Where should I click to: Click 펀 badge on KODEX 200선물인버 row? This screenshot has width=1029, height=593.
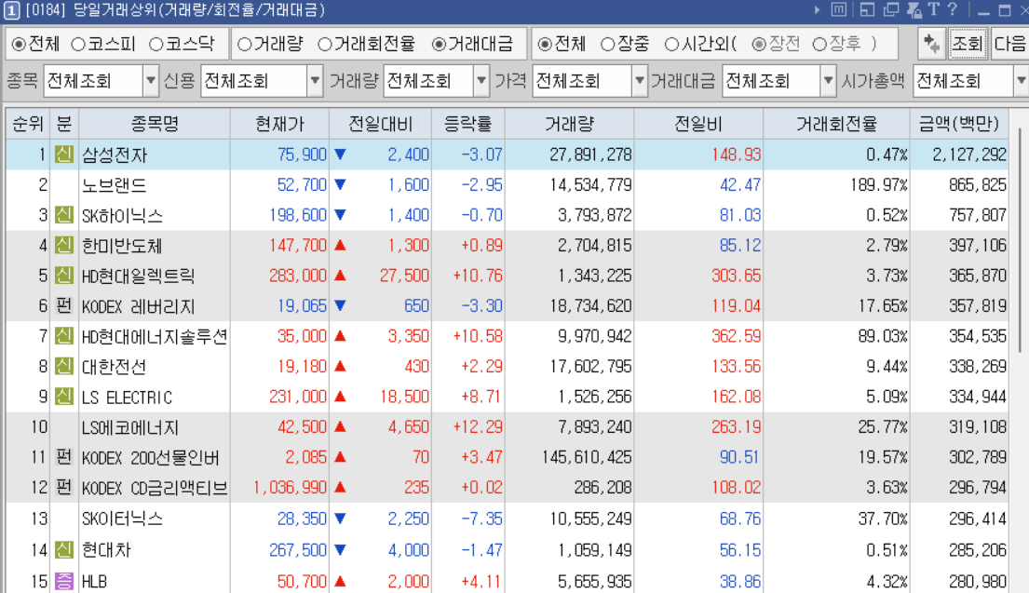pyautogui.click(x=63, y=456)
